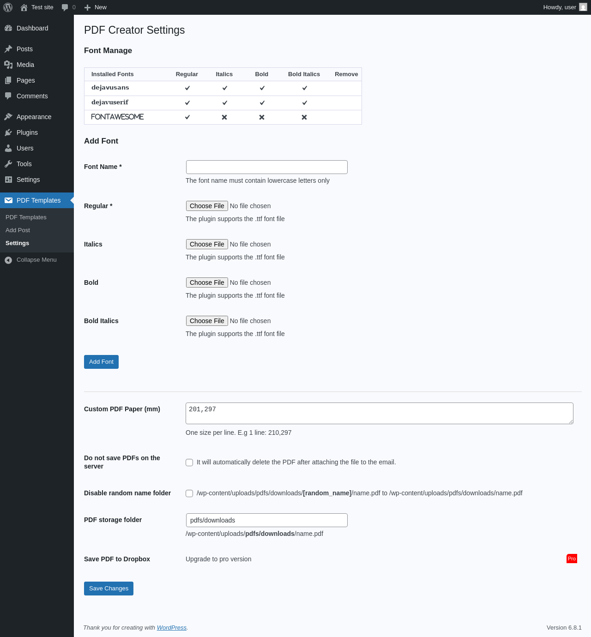Click the red Pro badge
591x637 pixels.
pos(572,559)
